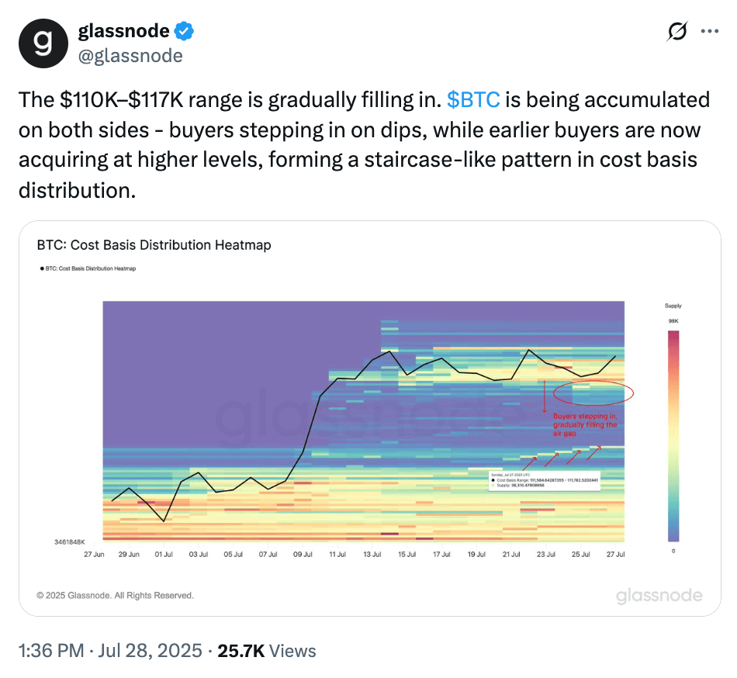The width and height of the screenshot is (737, 678).
Task: Click the glassnode watermark logo bottom-right of chart
Action: [x=659, y=596]
